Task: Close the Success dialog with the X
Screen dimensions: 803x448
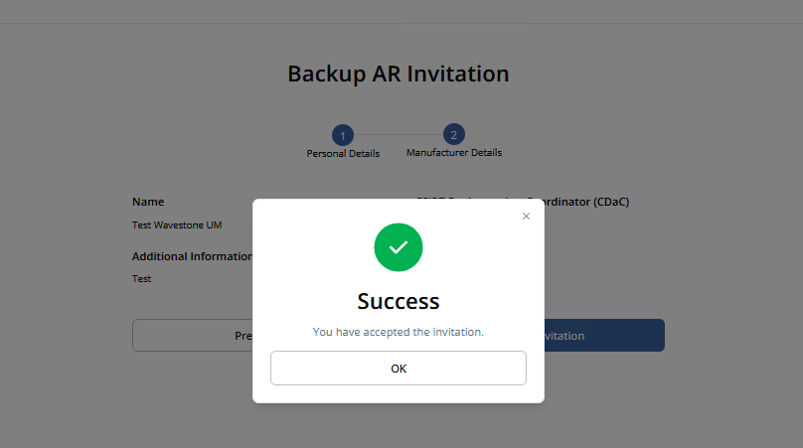Action: click(x=526, y=217)
